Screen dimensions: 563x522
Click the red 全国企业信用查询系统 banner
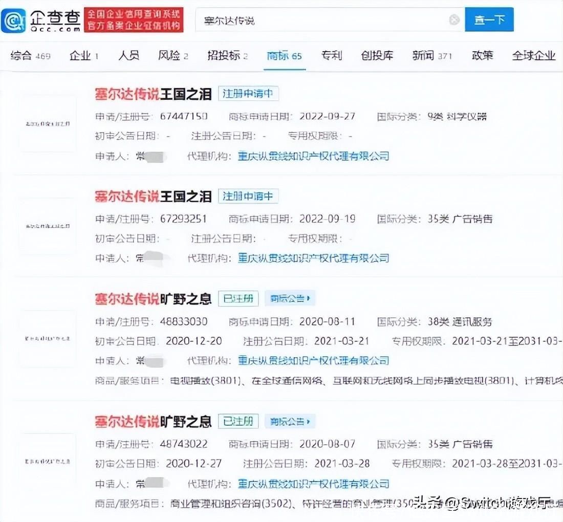point(134,20)
